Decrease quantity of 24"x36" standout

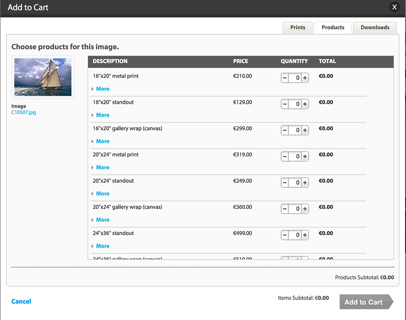click(285, 235)
